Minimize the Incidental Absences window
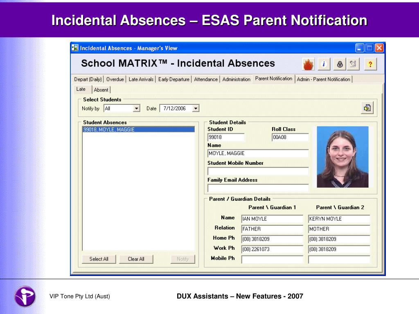This screenshot has width=419, height=314. pos(359,48)
